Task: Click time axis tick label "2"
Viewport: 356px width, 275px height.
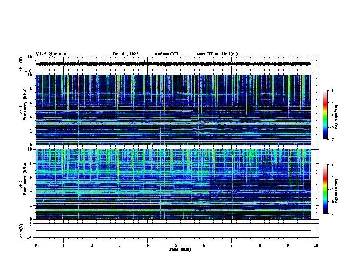Action: point(92,245)
